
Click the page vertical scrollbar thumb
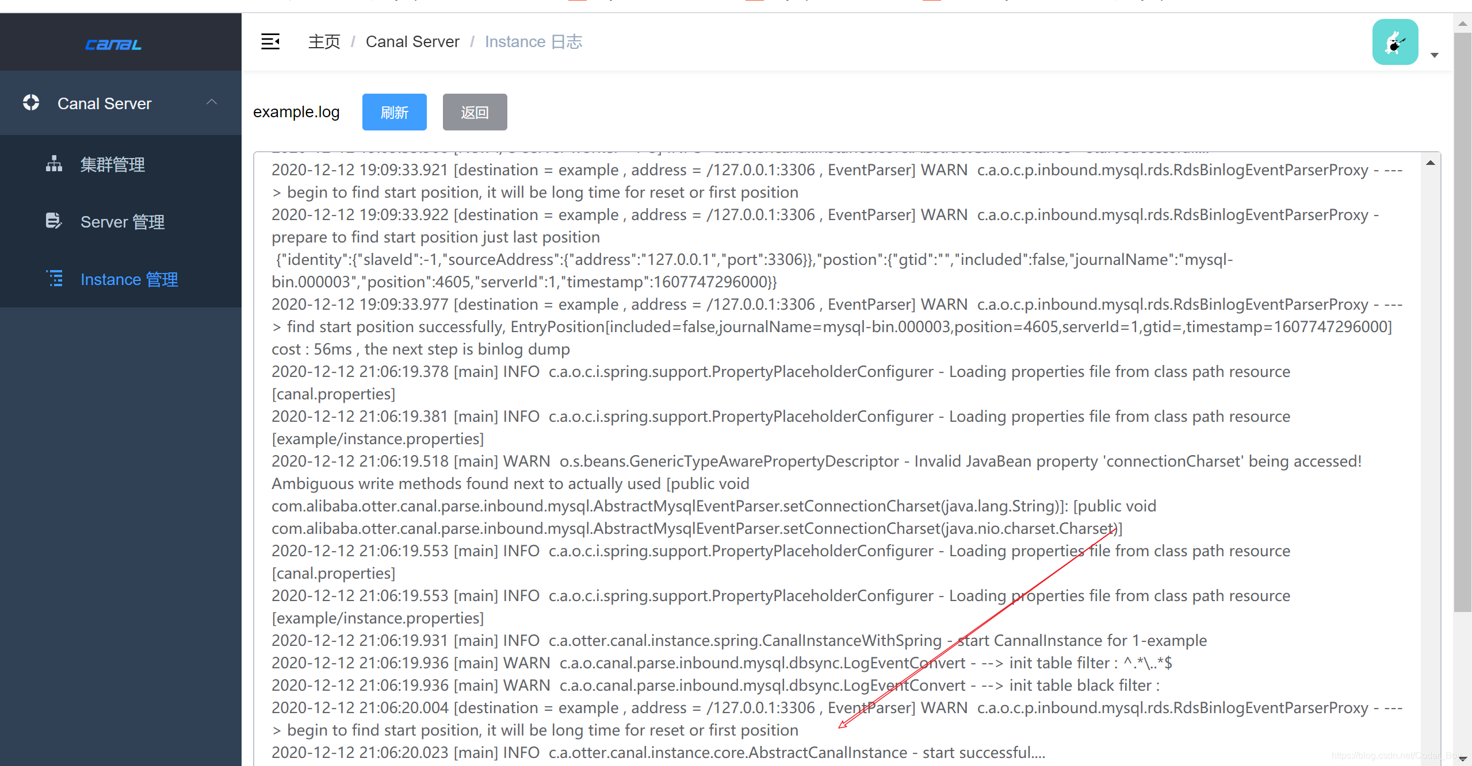(1463, 322)
